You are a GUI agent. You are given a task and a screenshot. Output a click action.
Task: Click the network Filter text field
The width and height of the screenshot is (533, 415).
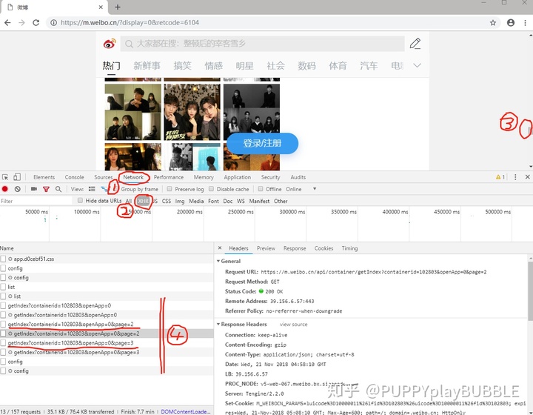click(x=36, y=201)
